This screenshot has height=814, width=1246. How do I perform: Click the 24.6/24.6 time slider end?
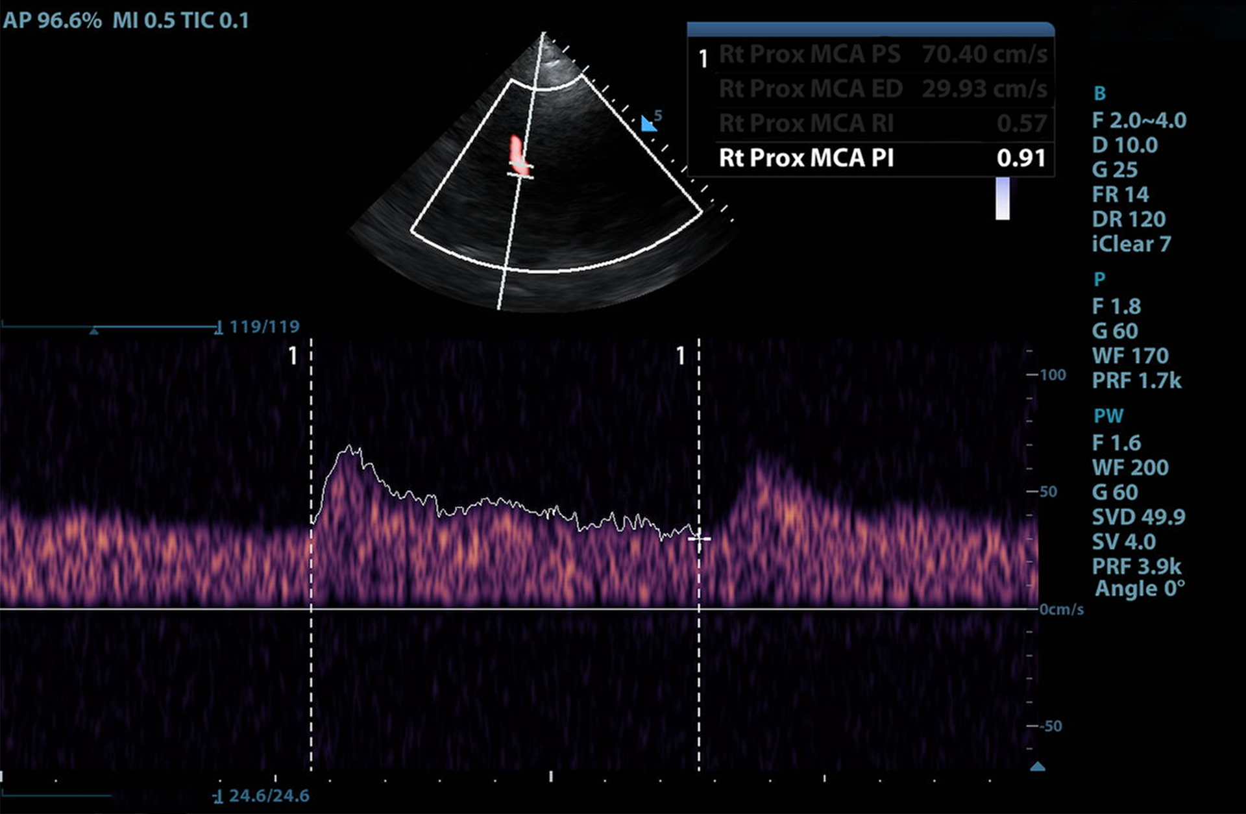219,796
